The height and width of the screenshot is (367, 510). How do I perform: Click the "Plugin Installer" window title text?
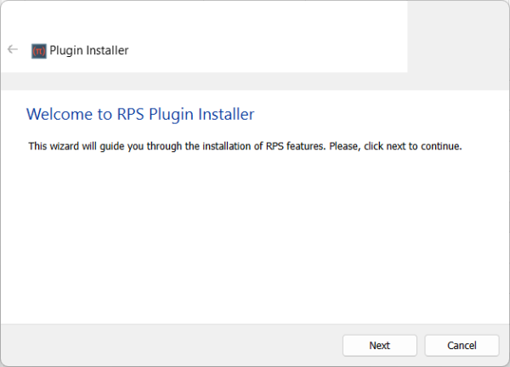point(89,50)
